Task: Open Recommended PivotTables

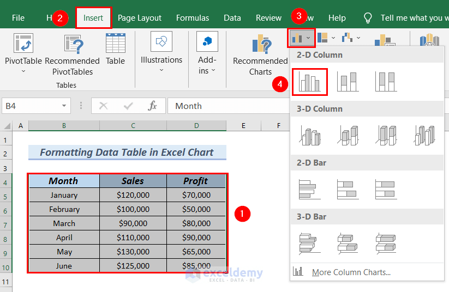Action: click(x=73, y=54)
